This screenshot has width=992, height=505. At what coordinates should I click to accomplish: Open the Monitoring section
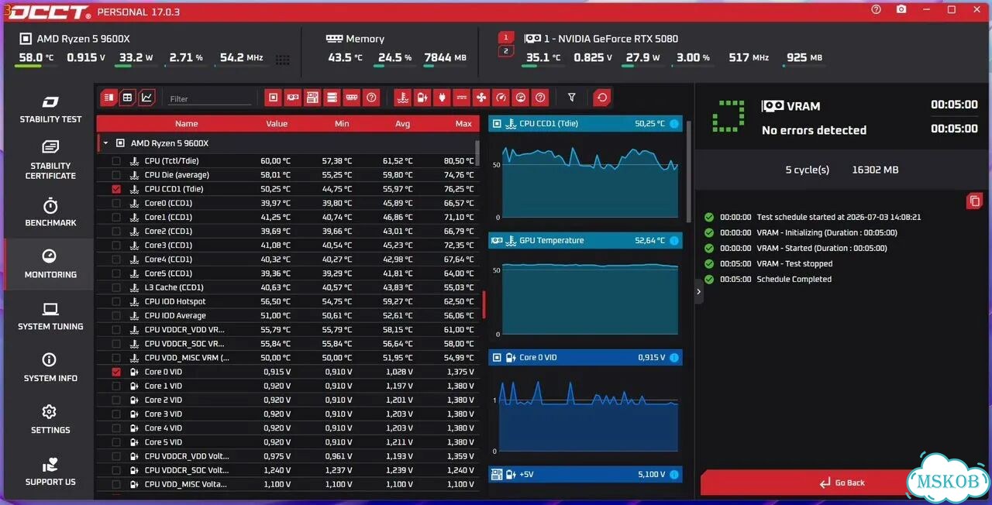[50, 264]
